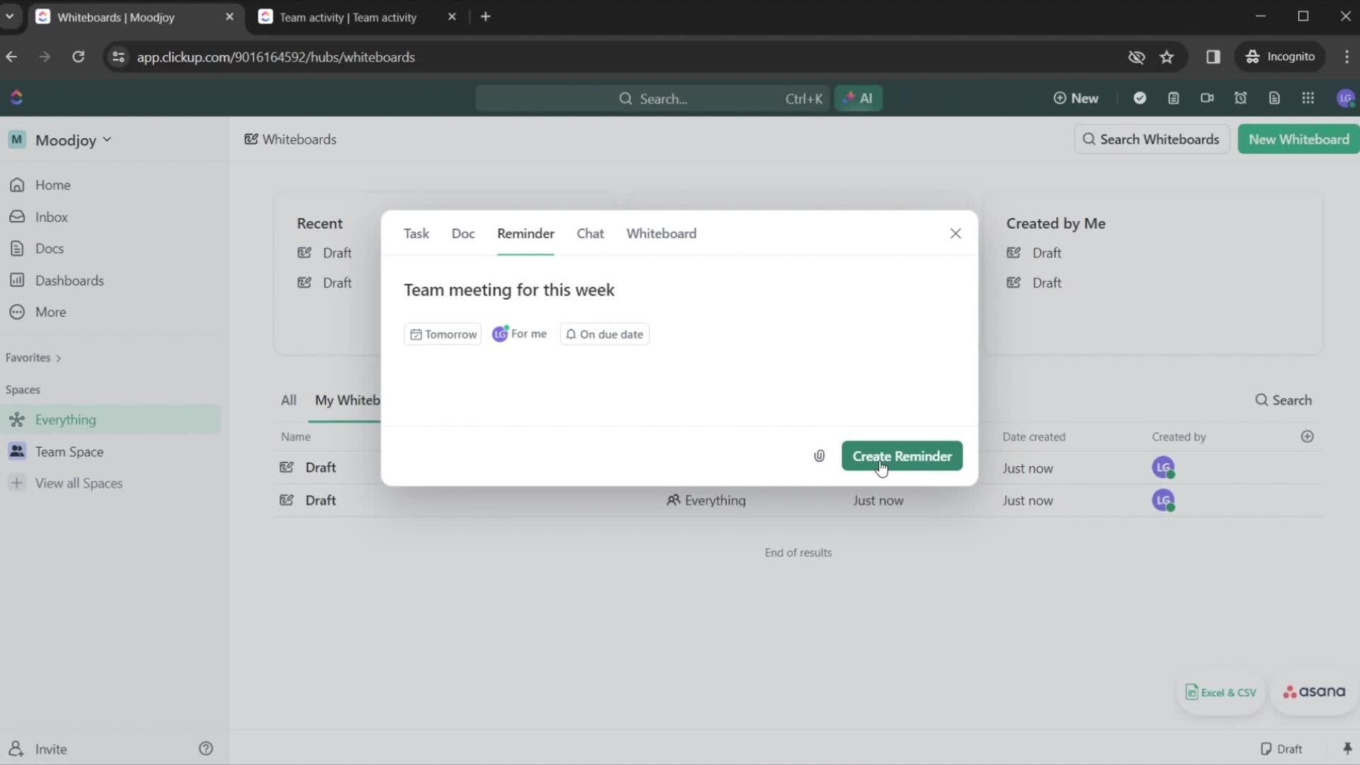Click the New Whiteboard button
This screenshot has height=765, width=1360.
point(1299,139)
